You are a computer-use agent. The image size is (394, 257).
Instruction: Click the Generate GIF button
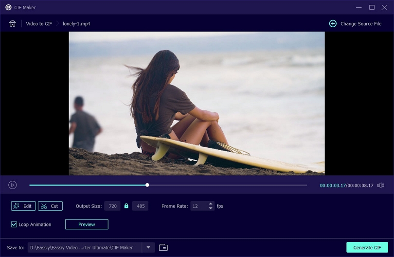point(367,247)
